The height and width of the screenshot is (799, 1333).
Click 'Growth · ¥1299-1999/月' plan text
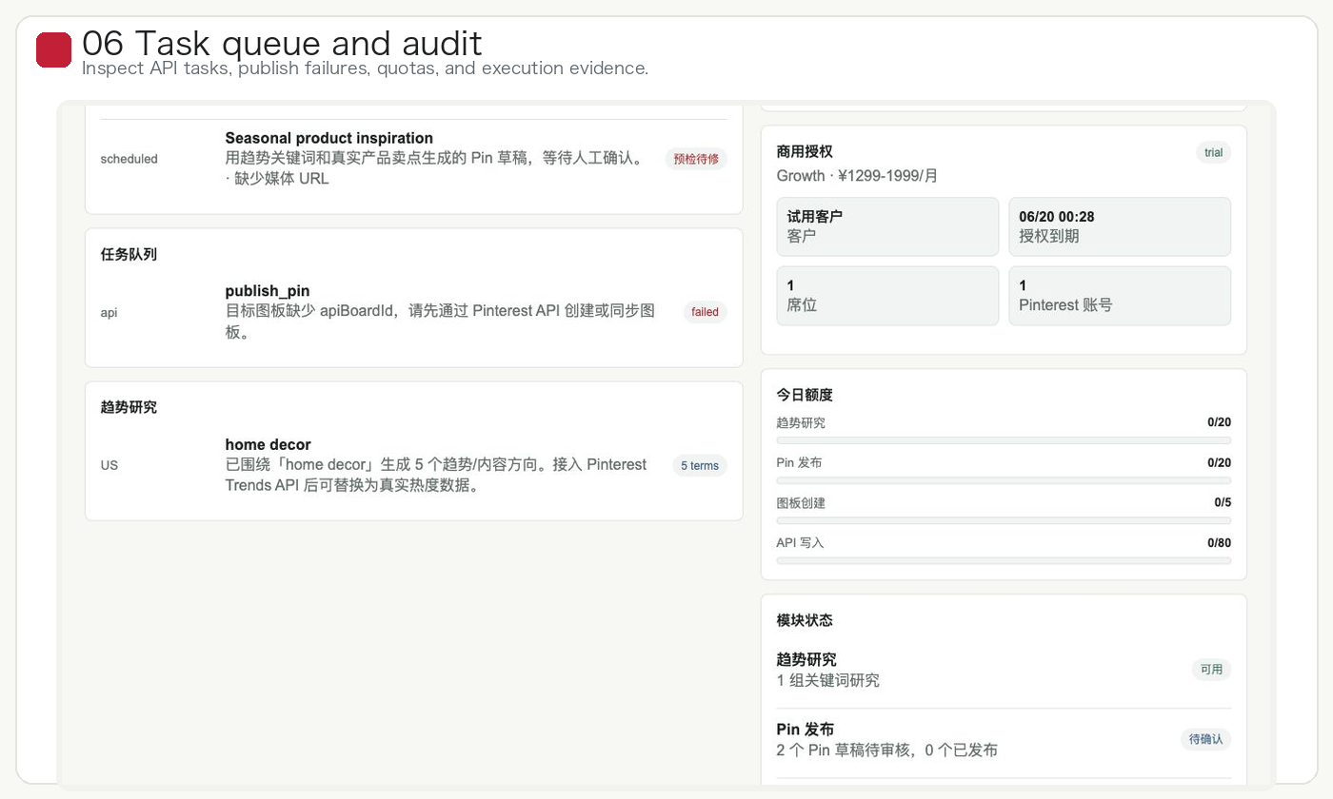857,176
